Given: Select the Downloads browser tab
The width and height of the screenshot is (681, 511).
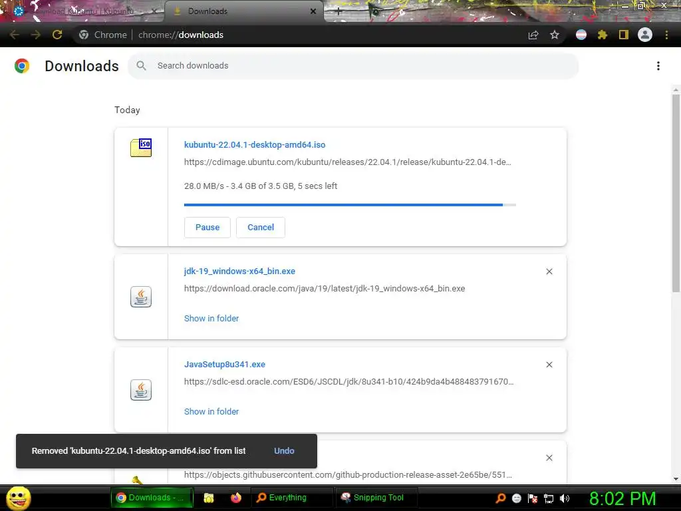Looking at the screenshot, I should coord(243,11).
